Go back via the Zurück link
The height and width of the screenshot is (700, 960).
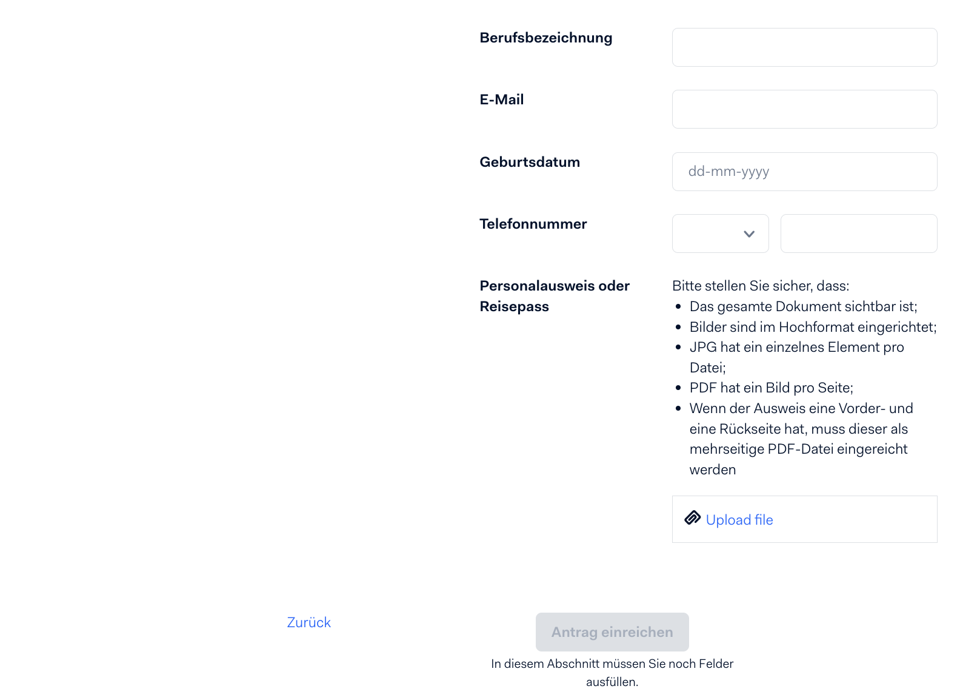[309, 622]
